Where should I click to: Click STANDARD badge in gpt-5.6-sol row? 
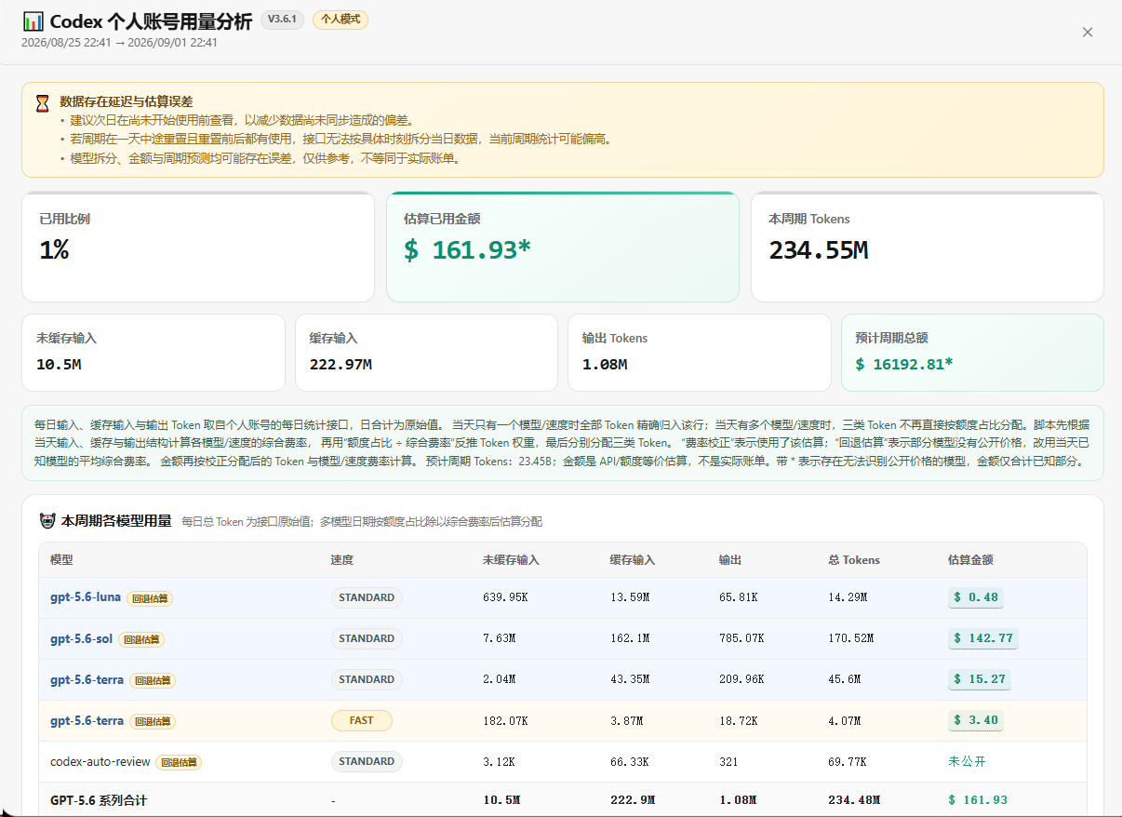tap(367, 638)
